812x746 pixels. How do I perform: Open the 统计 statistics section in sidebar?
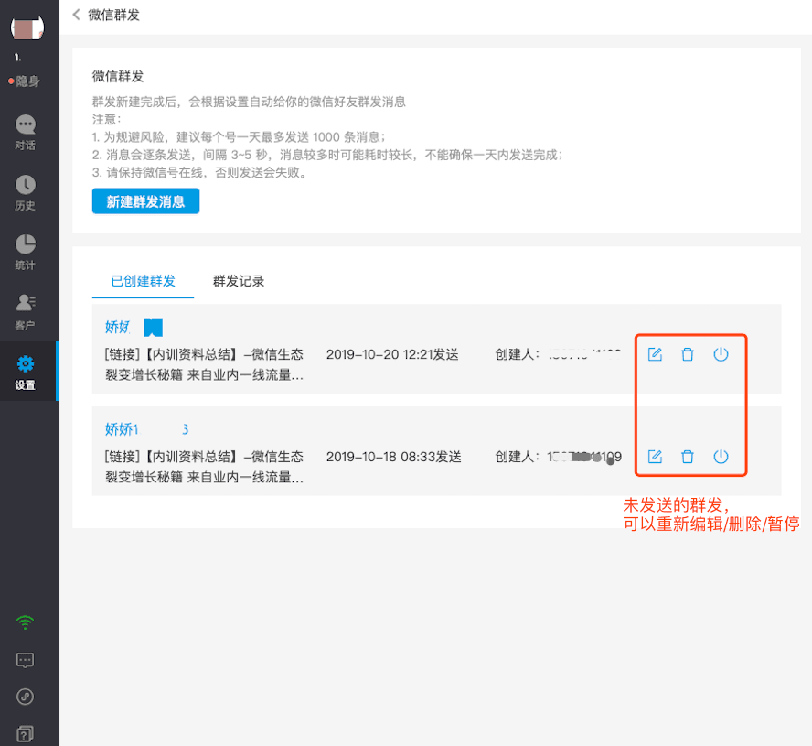pyautogui.click(x=25, y=252)
